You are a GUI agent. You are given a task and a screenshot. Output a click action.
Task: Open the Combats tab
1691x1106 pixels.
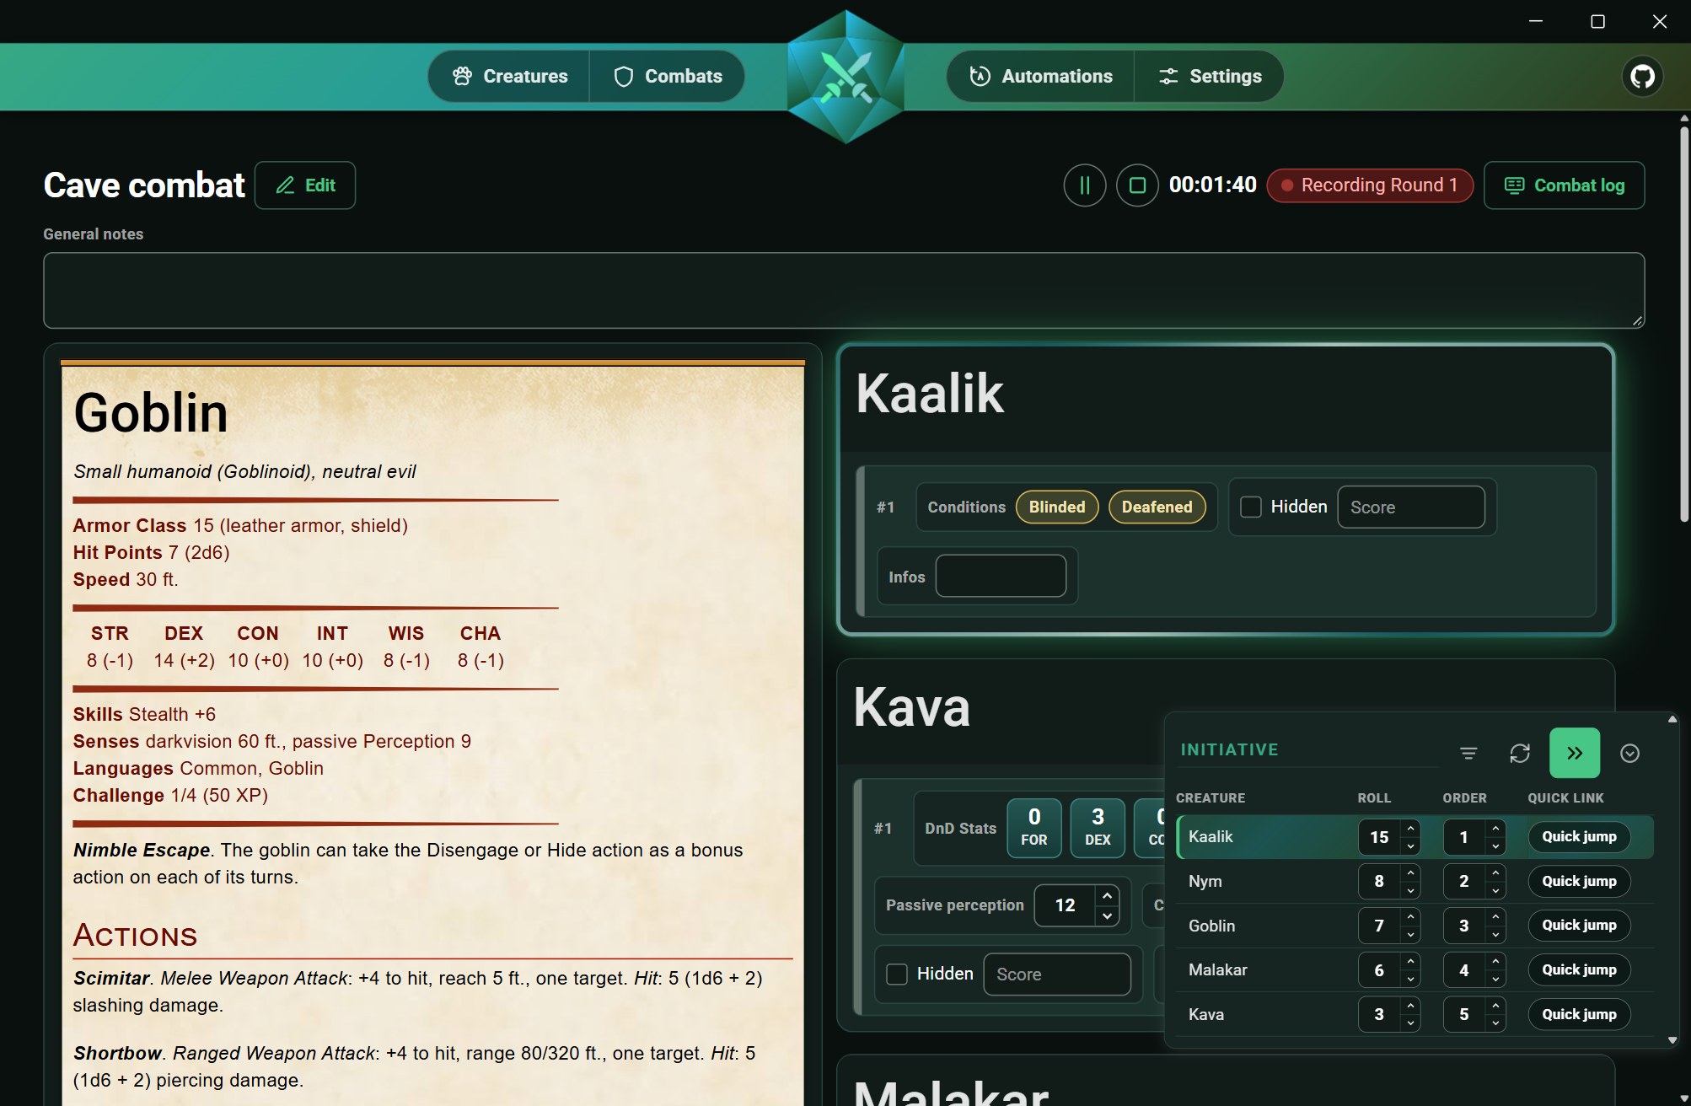click(668, 77)
